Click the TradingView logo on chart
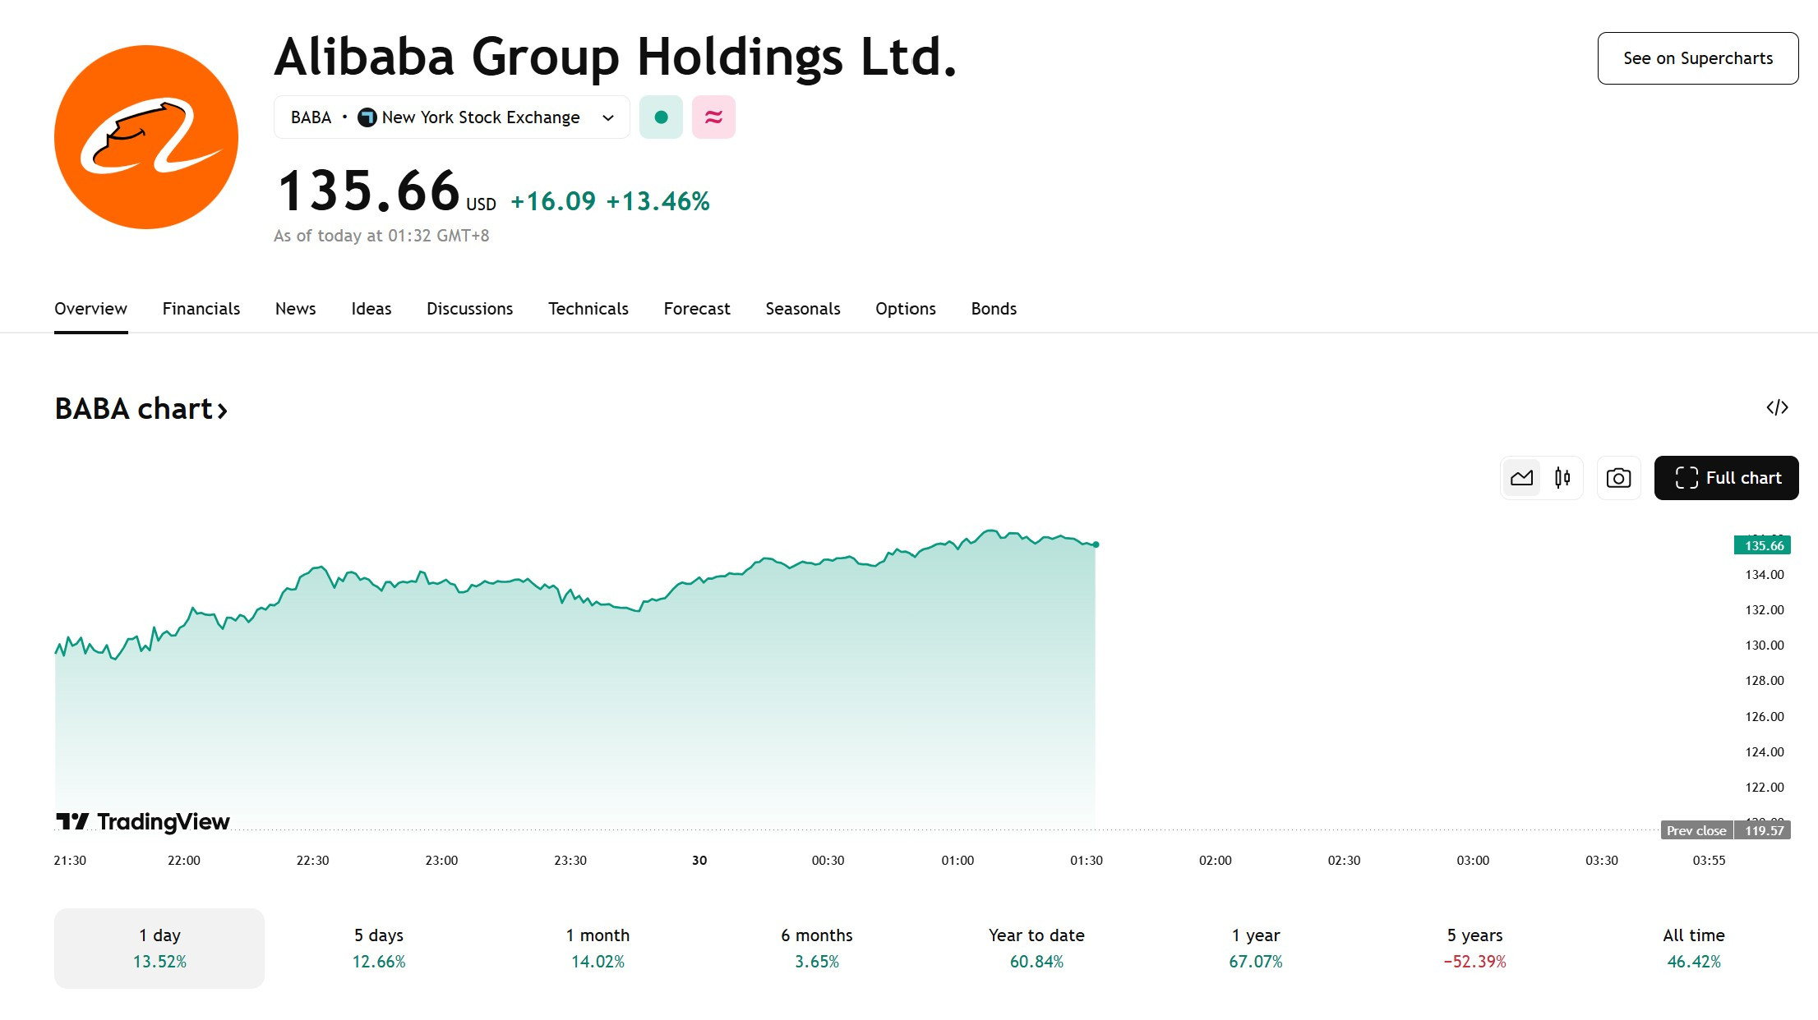Screen dimensions: 1818x1020 click(x=143, y=821)
